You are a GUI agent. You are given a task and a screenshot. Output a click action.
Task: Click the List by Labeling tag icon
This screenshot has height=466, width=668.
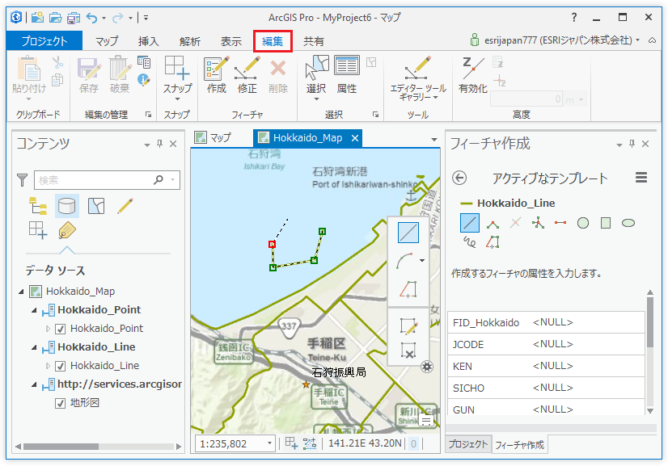[x=67, y=231]
